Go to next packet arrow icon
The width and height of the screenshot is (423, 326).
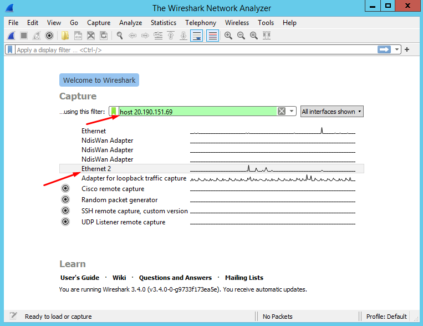(145, 36)
